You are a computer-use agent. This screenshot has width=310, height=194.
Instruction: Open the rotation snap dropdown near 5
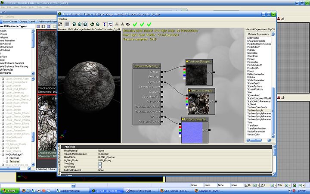[x=276, y=185]
